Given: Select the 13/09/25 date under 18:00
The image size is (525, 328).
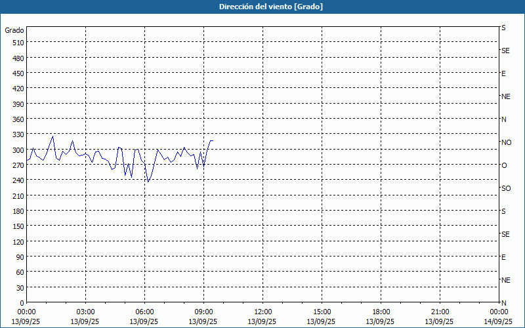Looking at the screenshot, I should (380, 321).
